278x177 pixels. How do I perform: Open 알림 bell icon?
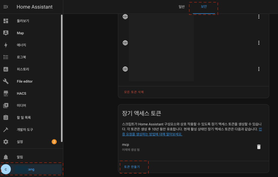(6, 157)
